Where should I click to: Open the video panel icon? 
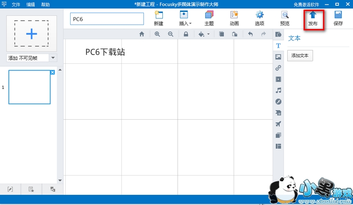[x=278, y=79]
